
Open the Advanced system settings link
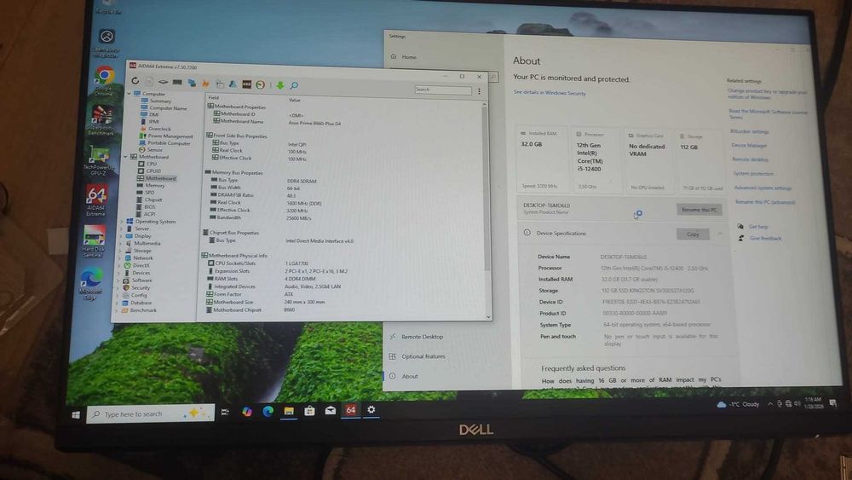763,188
